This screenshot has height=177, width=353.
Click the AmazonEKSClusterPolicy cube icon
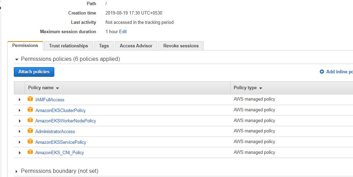[30, 110]
